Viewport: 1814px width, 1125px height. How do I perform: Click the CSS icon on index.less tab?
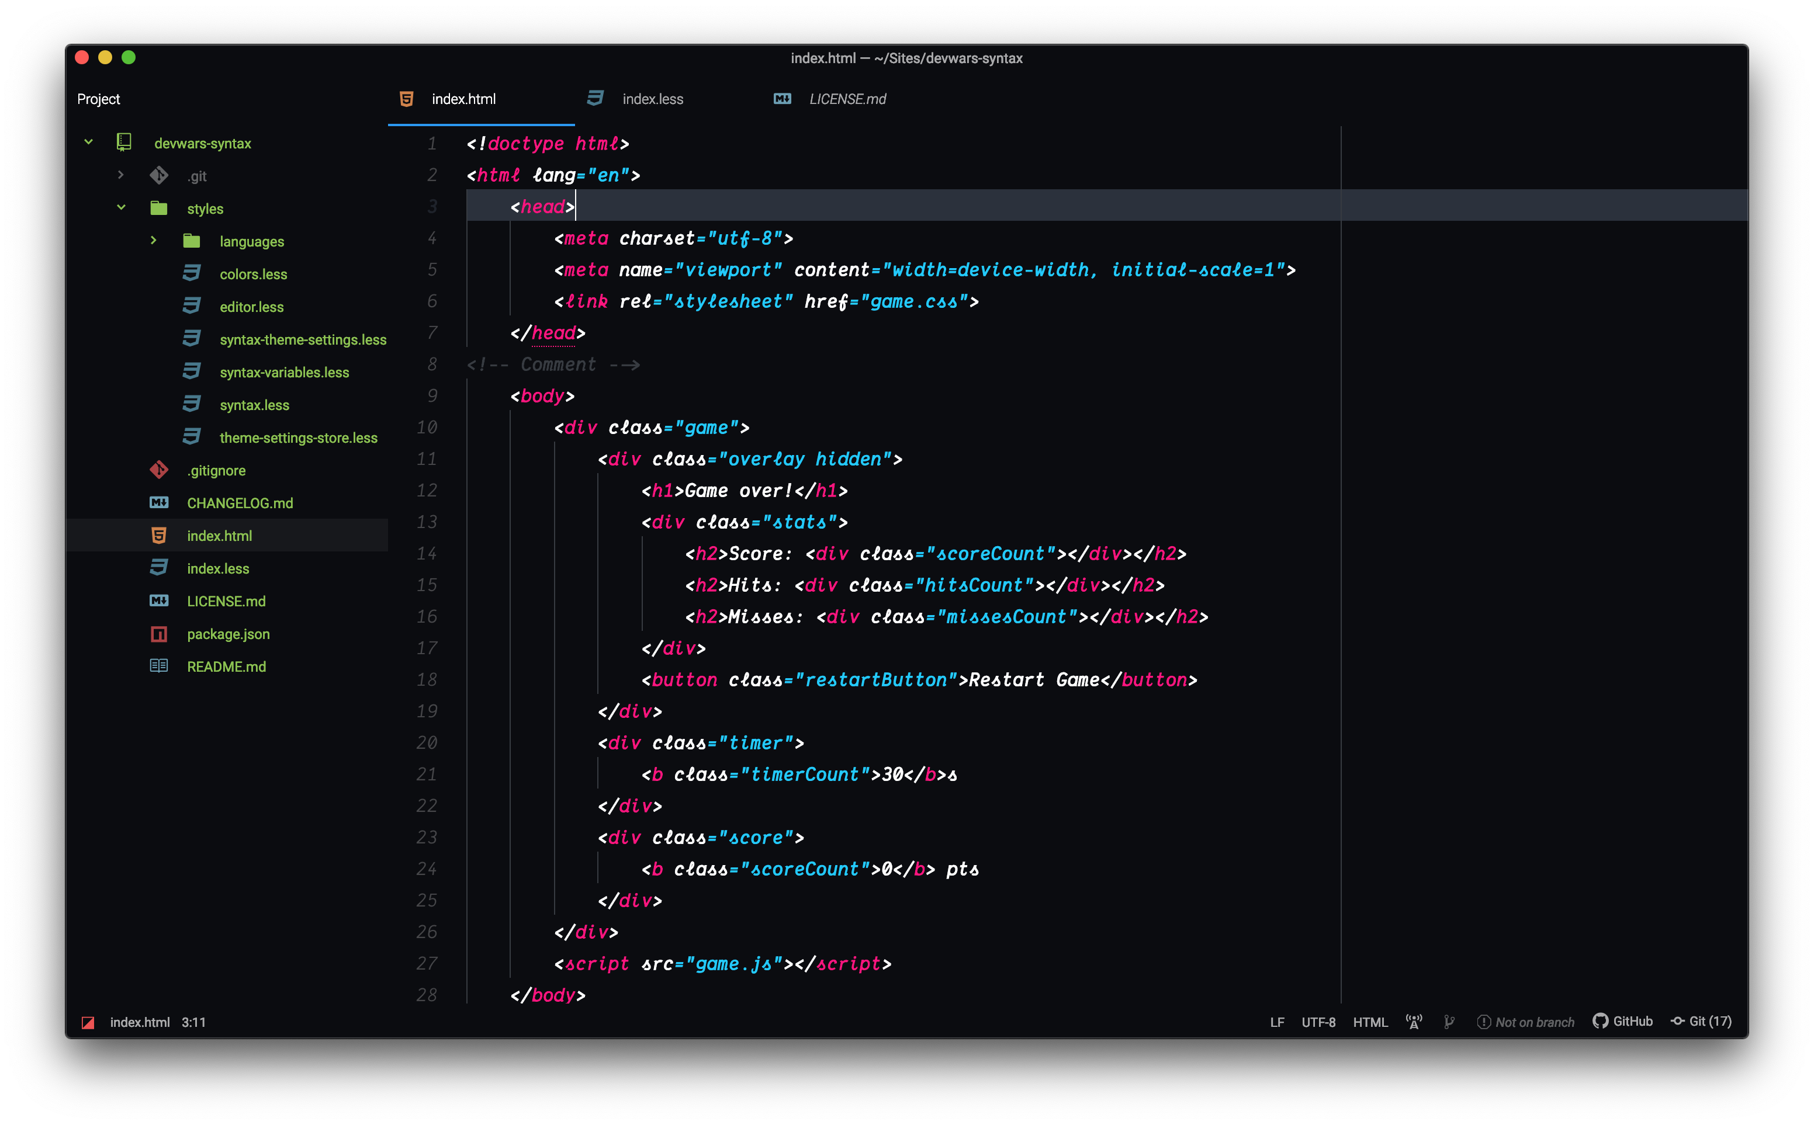595,98
